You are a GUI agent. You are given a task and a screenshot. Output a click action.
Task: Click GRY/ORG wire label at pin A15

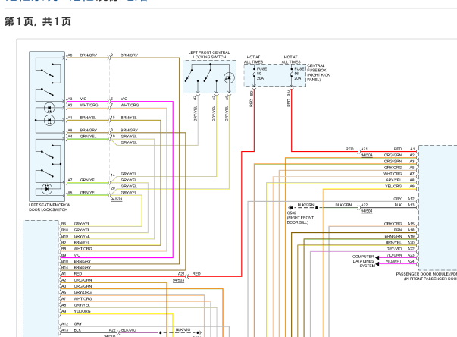click(393, 224)
